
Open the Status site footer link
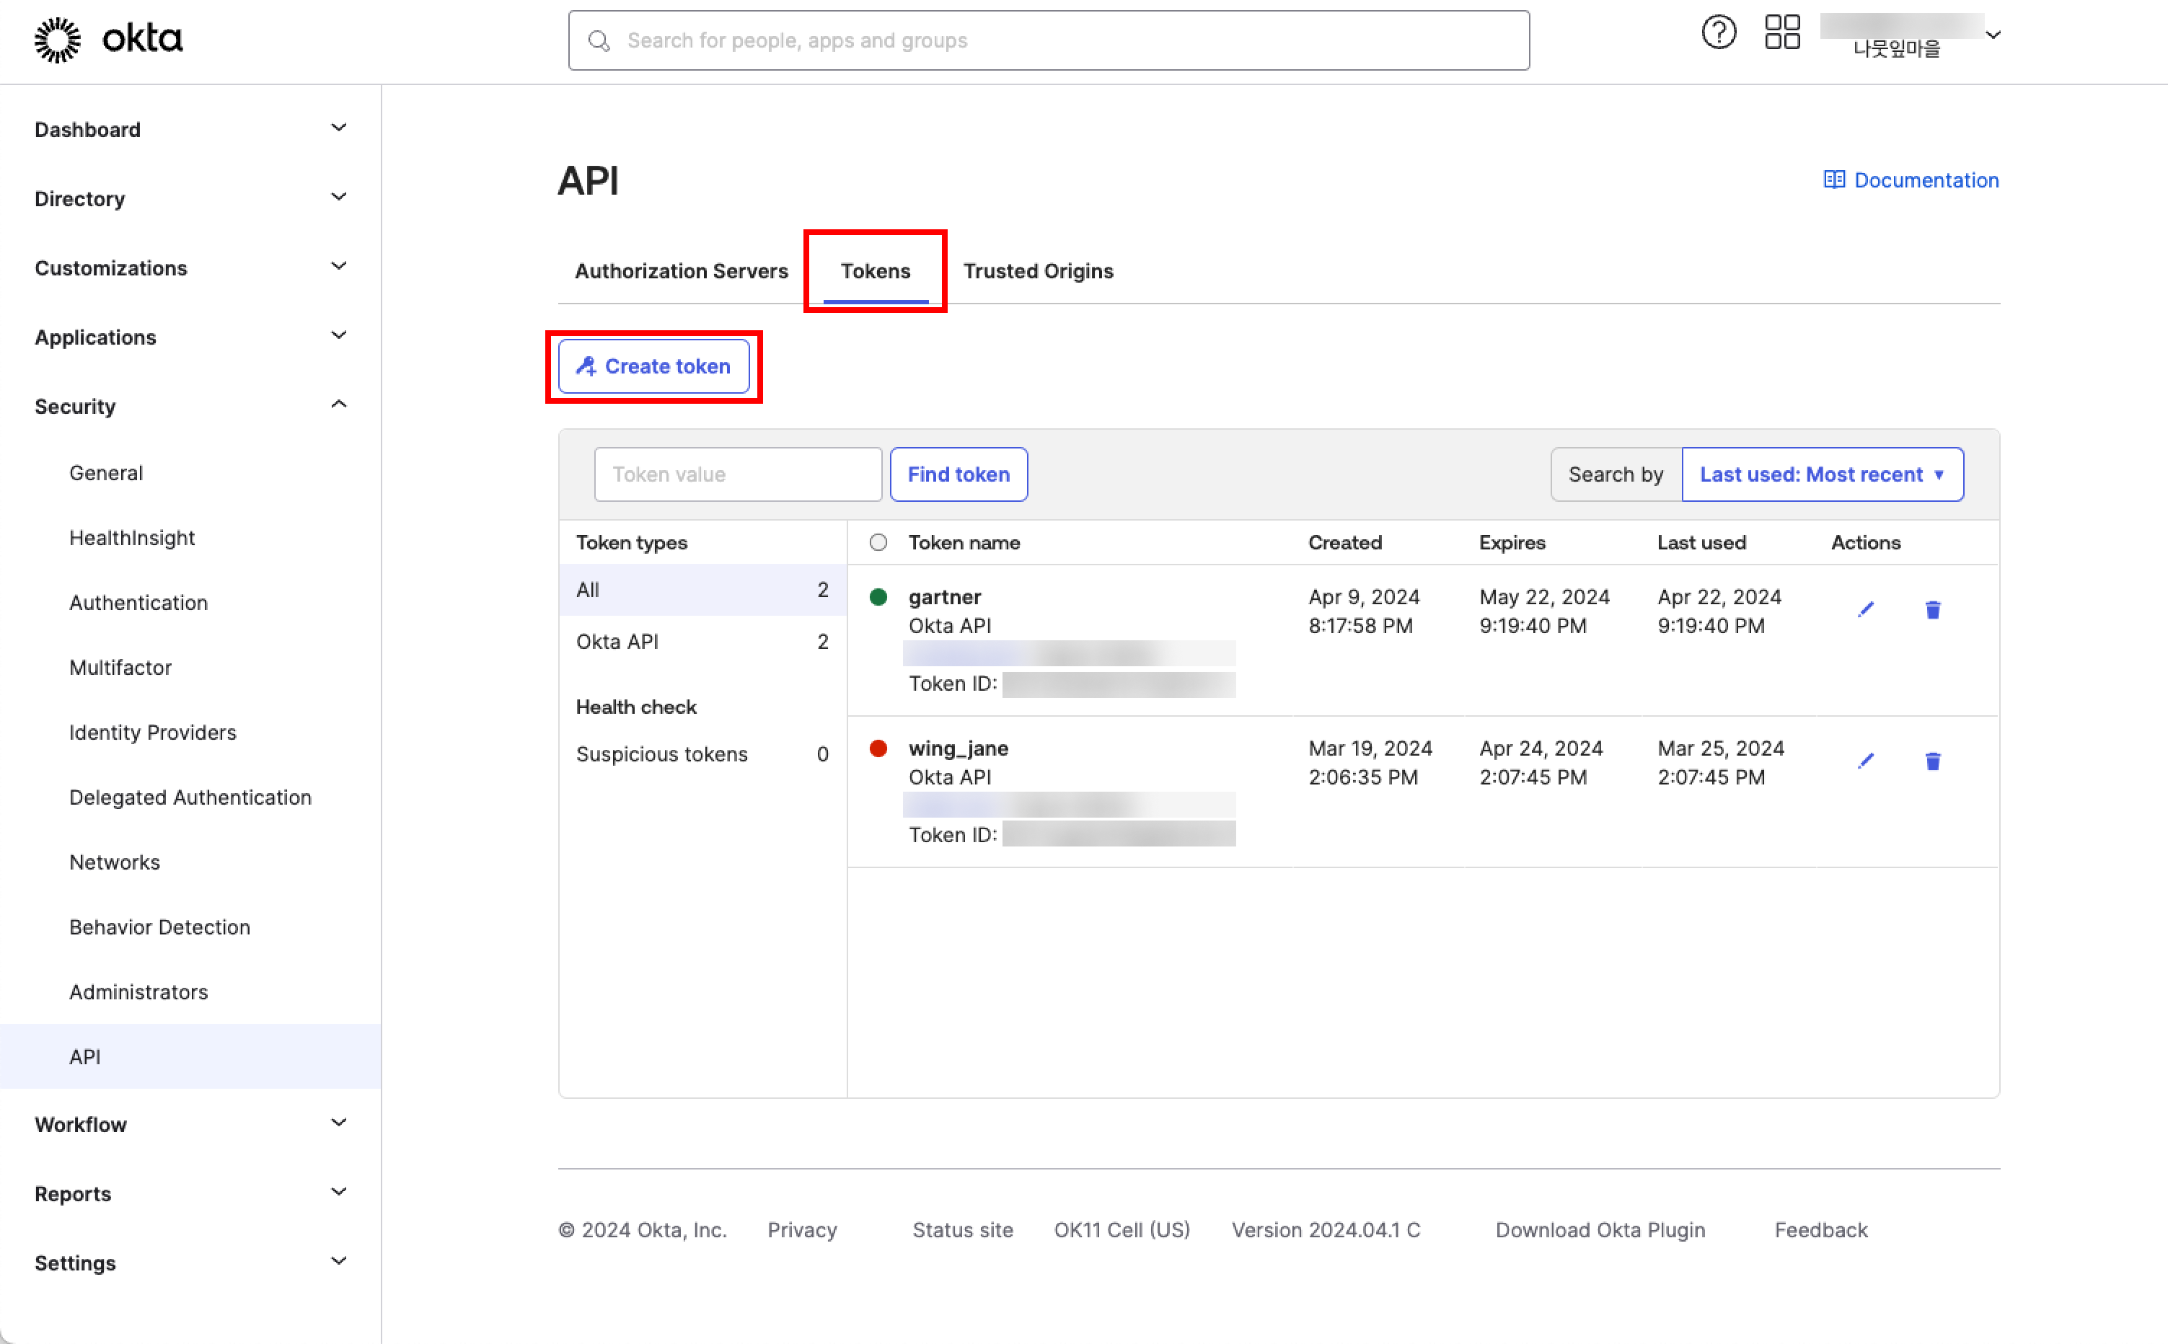point(963,1230)
